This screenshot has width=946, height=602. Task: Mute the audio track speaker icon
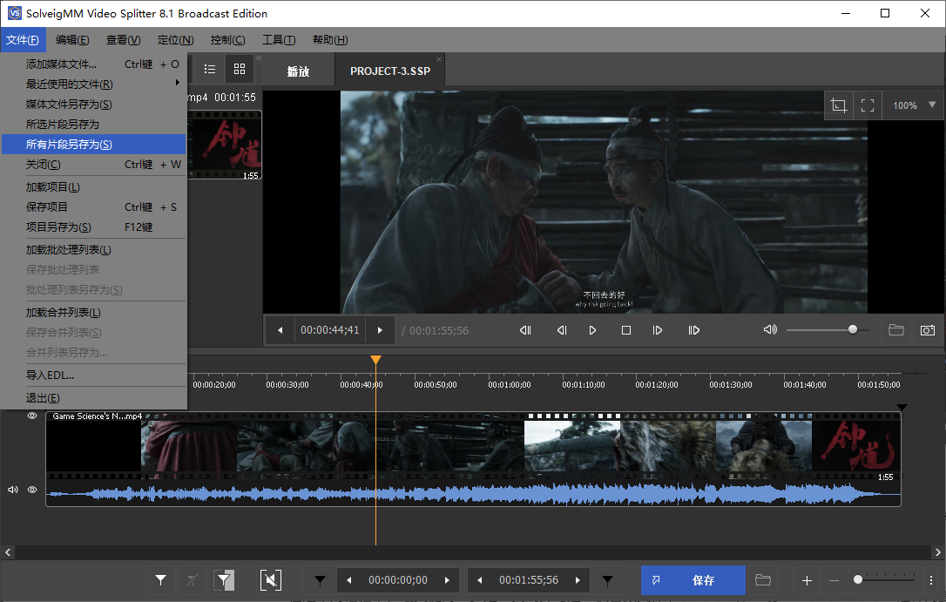13,490
